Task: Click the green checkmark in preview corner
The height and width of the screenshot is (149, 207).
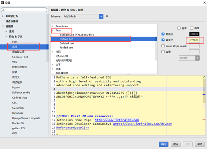Action: (204, 77)
